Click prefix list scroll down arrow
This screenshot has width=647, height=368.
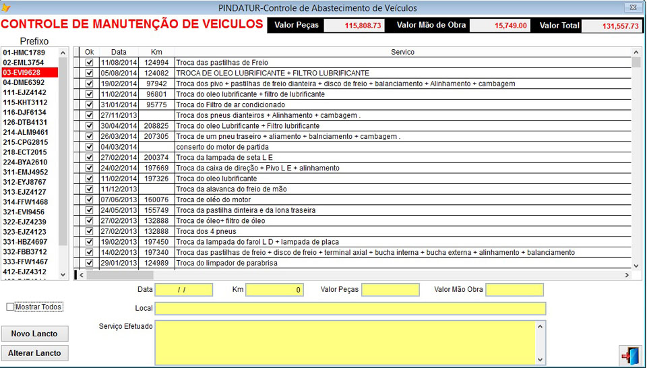pos(63,274)
